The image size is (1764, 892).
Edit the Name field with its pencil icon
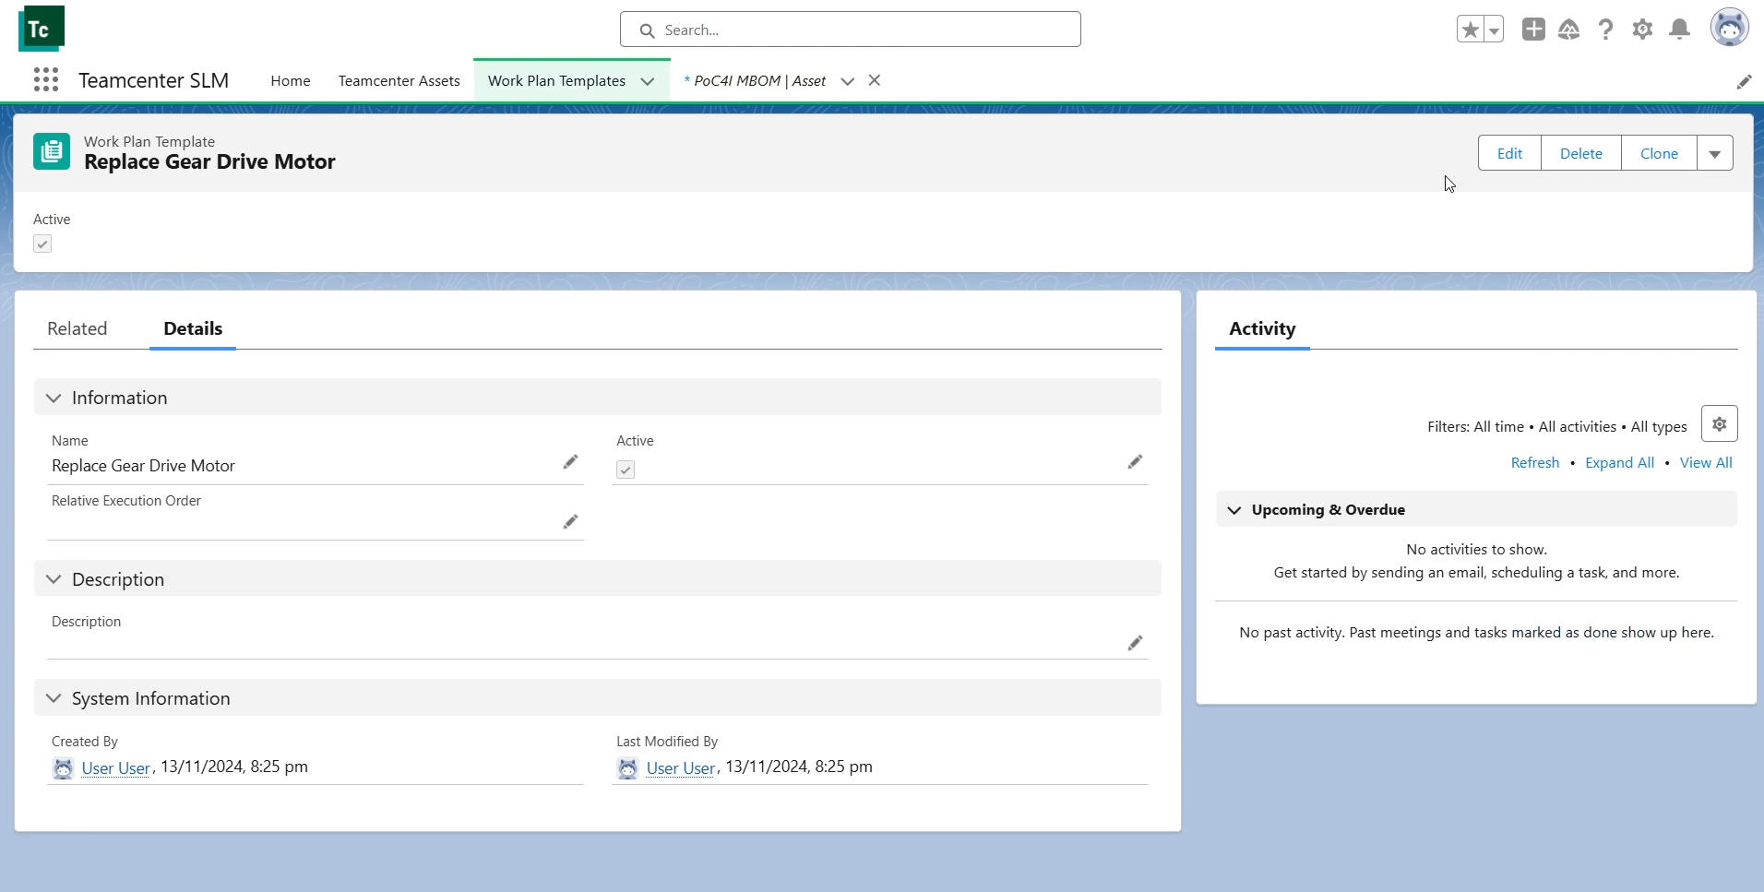click(570, 463)
